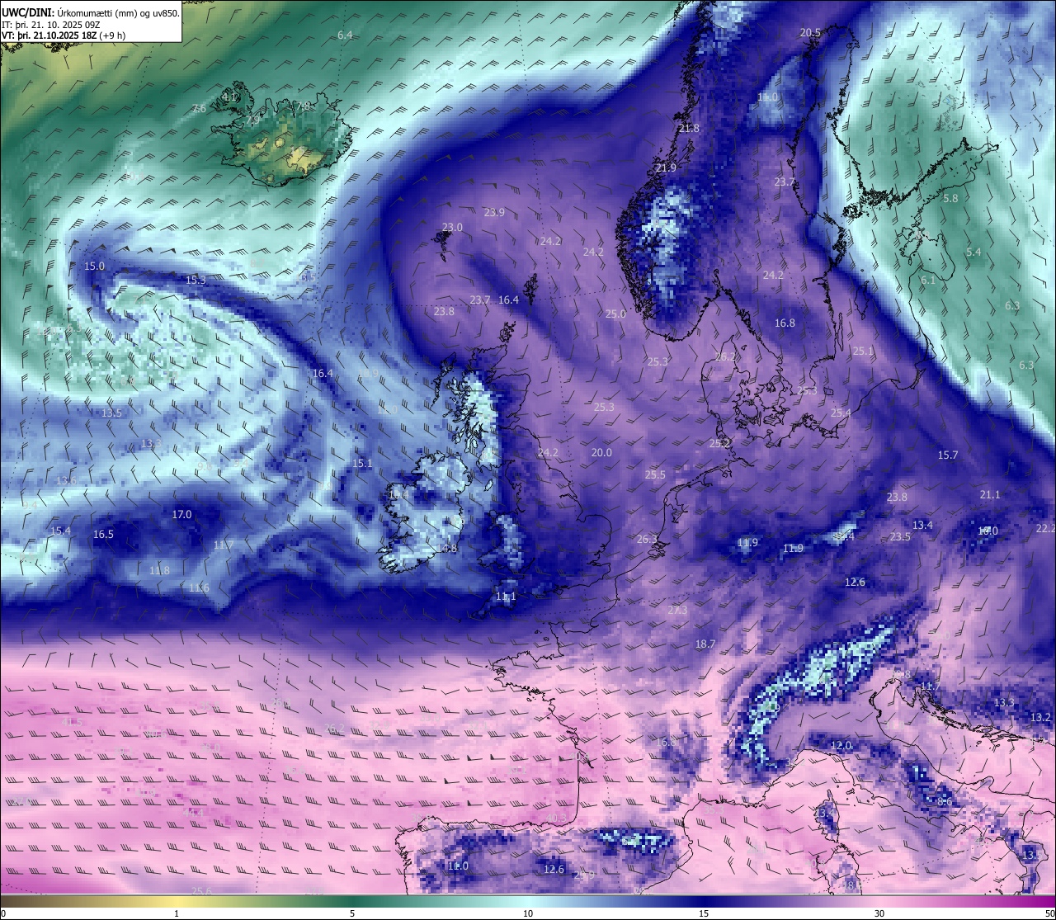Image resolution: width=1056 pixels, height=920 pixels.
Task: Click the map value '20.0'
Action: click(x=601, y=452)
